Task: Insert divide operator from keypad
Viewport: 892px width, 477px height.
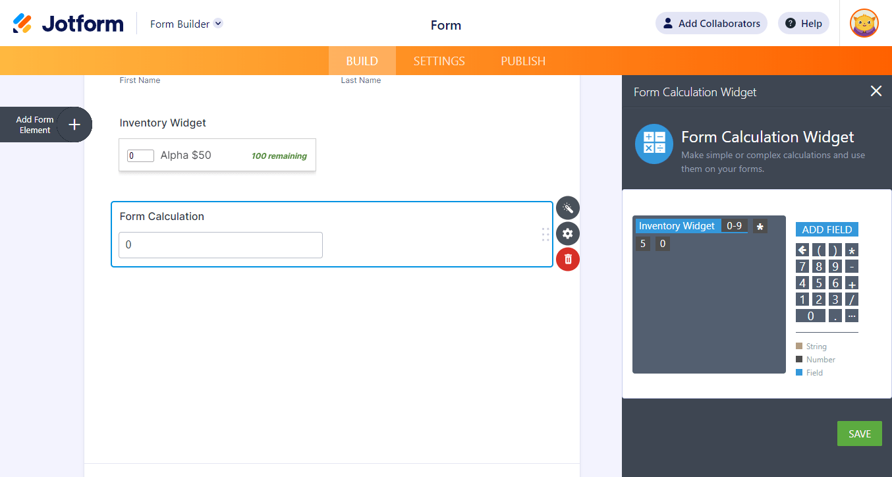Action: tap(852, 299)
